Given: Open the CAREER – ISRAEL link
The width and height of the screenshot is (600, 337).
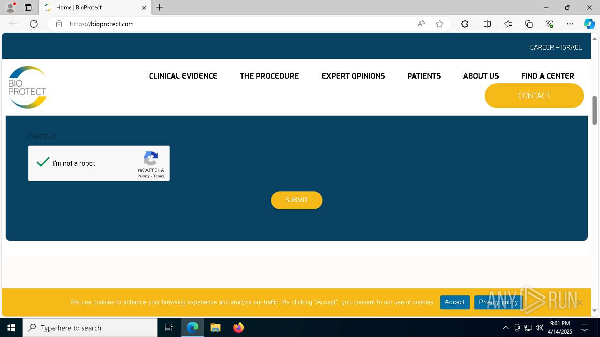Looking at the screenshot, I should pyautogui.click(x=556, y=47).
